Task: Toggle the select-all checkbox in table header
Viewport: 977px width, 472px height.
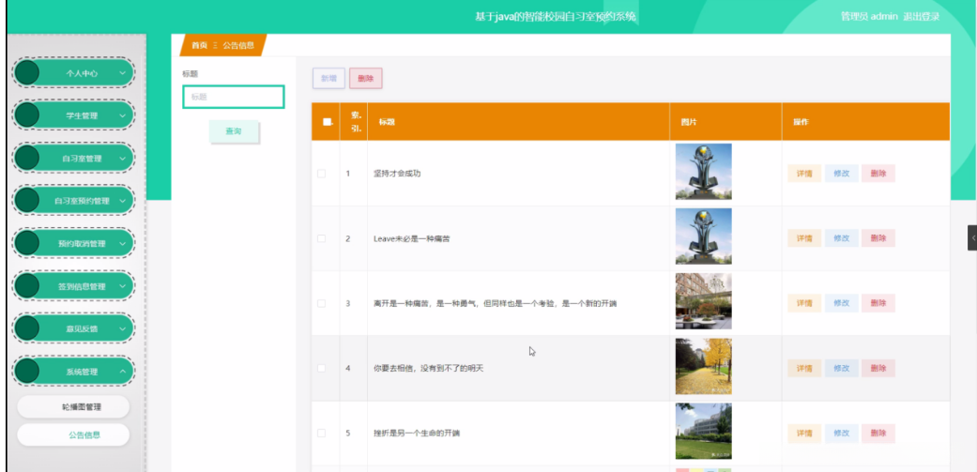Action: click(327, 122)
